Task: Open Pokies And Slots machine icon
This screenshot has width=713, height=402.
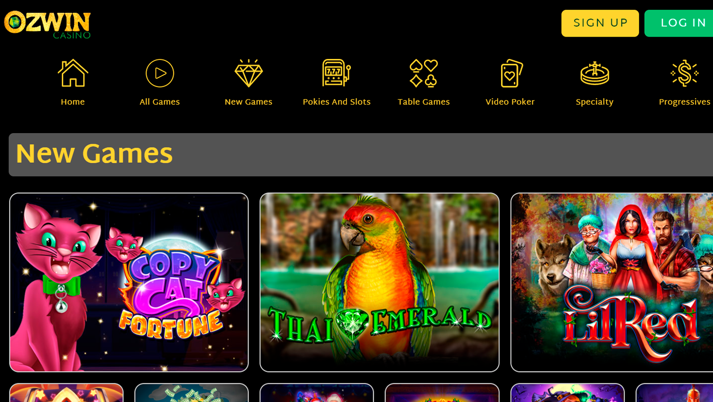Action: 337,73
